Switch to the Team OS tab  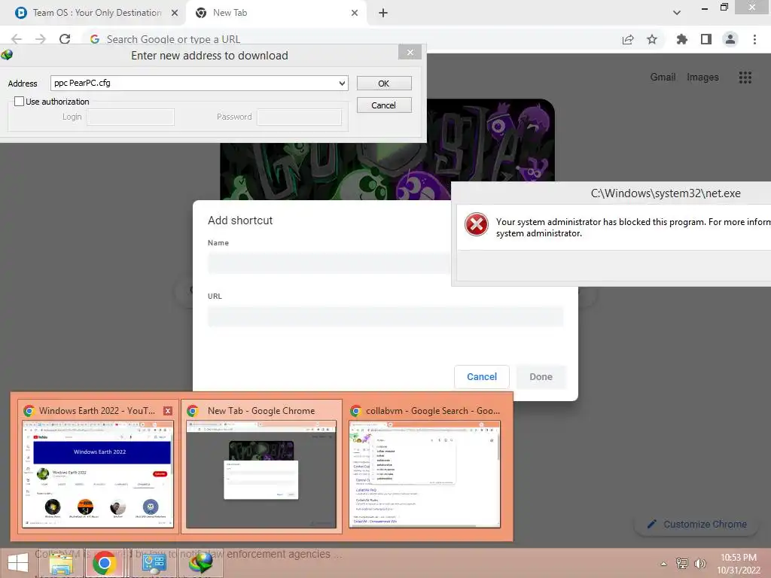(93, 13)
